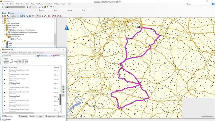Open the Motorcycling activity dropdown

[44, 56]
